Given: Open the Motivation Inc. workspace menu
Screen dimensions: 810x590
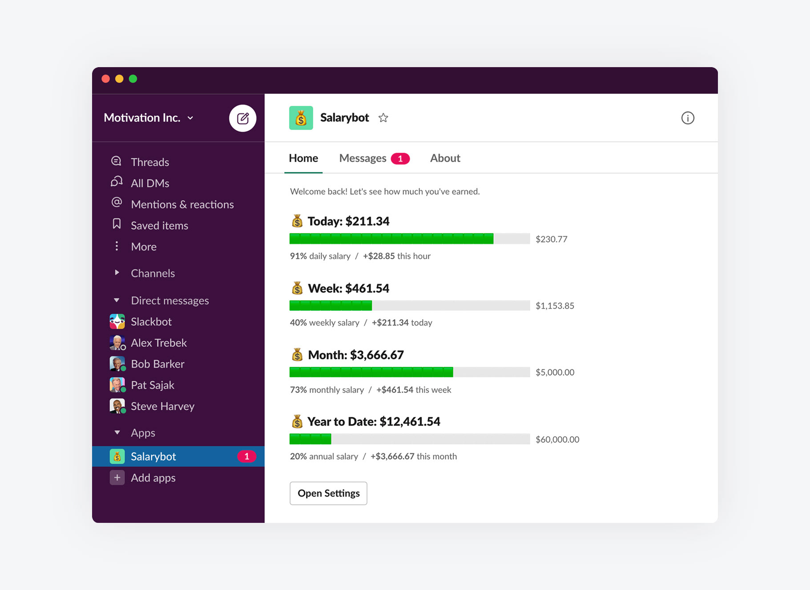Looking at the screenshot, I should pyautogui.click(x=149, y=118).
